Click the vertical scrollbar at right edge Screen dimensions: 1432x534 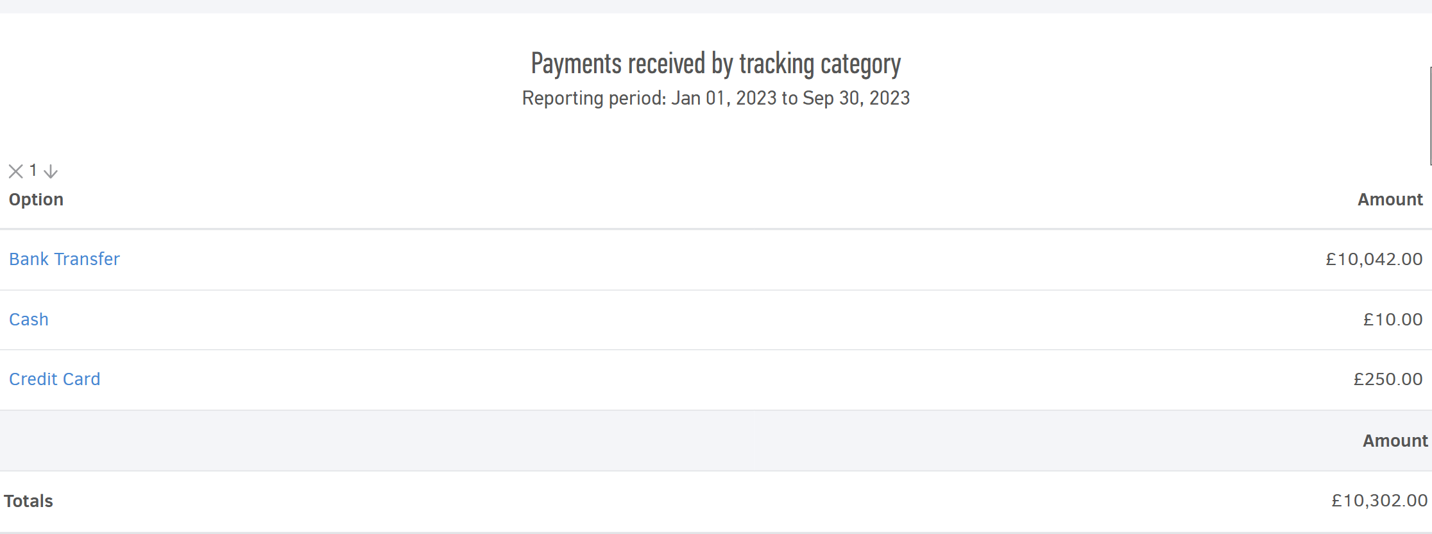pyautogui.click(x=1430, y=116)
